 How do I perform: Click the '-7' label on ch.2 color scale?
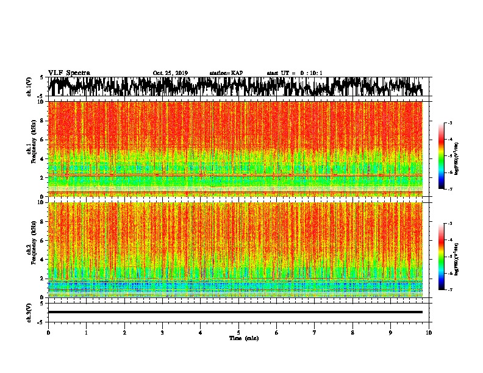pyautogui.click(x=449, y=290)
